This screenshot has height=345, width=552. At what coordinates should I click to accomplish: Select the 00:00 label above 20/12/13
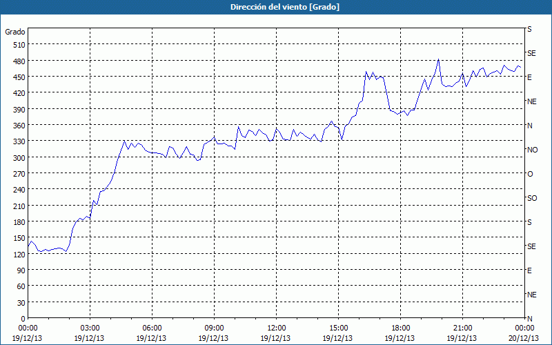(x=524, y=328)
